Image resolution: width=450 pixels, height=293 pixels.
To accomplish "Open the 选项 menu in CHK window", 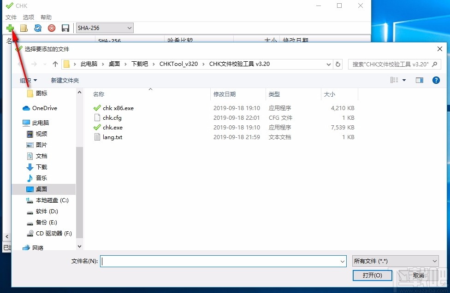I will click(x=29, y=17).
